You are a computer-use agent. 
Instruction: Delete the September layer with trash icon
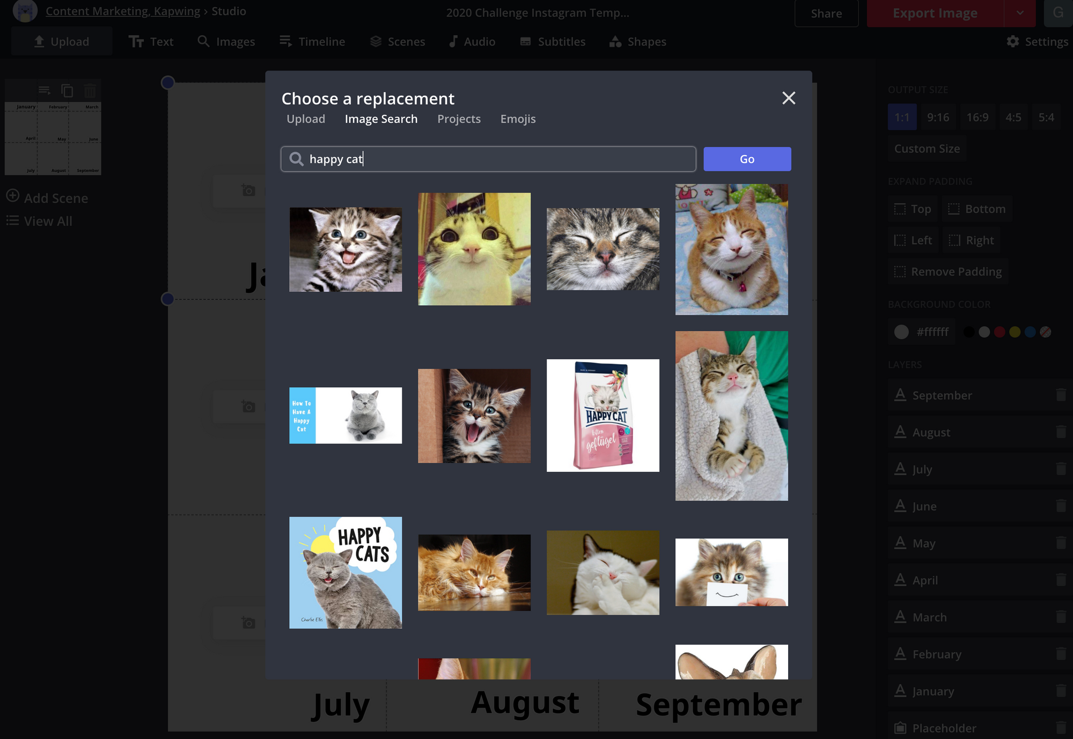[1061, 395]
